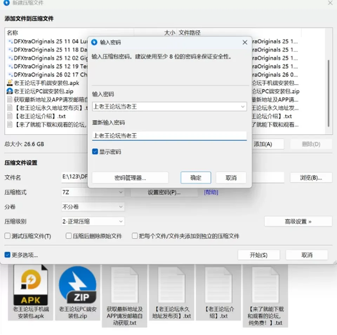Click 确定 to confirm the password
This screenshot has width=337, height=335.
click(196, 178)
